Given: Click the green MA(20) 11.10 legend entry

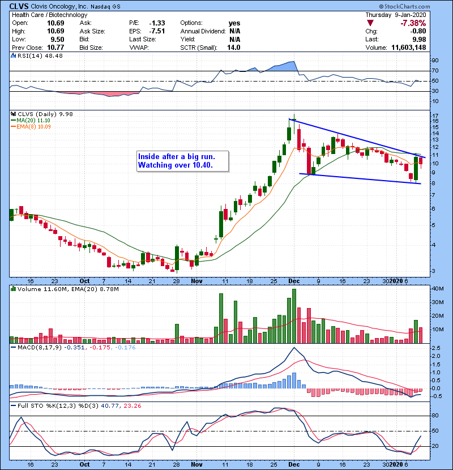Looking at the screenshot, I should click(x=31, y=121).
